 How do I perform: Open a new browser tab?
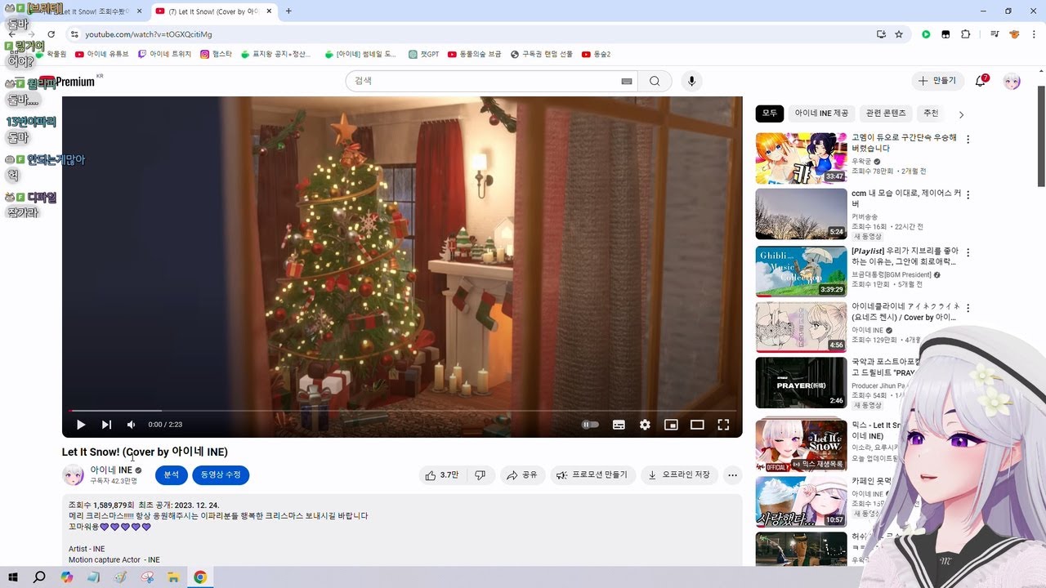tap(288, 11)
